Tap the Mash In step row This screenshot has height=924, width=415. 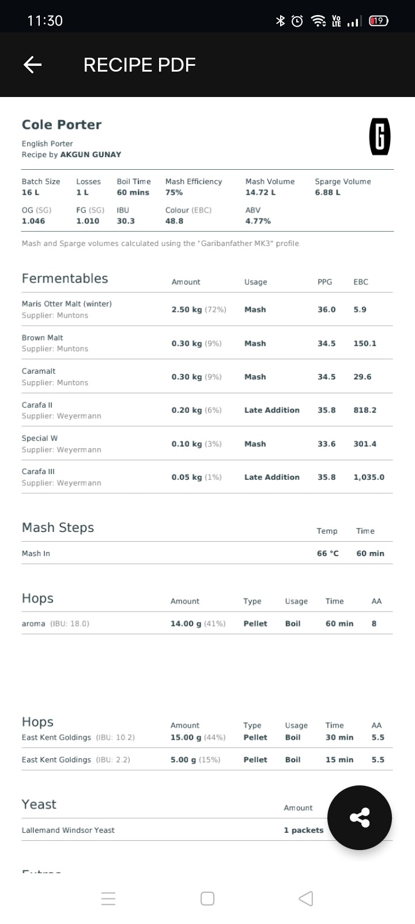[x=207, y=553]
